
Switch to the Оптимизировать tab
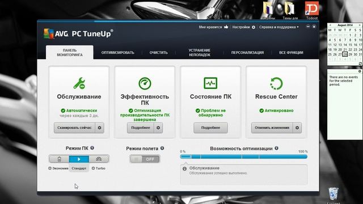[118, 53]
